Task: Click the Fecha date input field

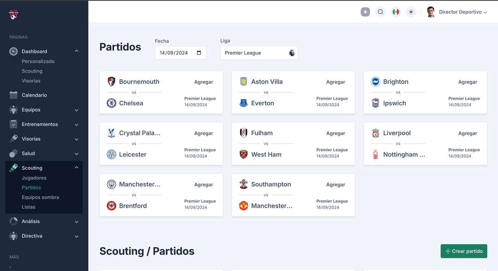Action: pyautogui.click(x=180, y=53)
